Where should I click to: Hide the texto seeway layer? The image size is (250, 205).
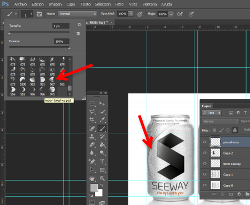204,163
